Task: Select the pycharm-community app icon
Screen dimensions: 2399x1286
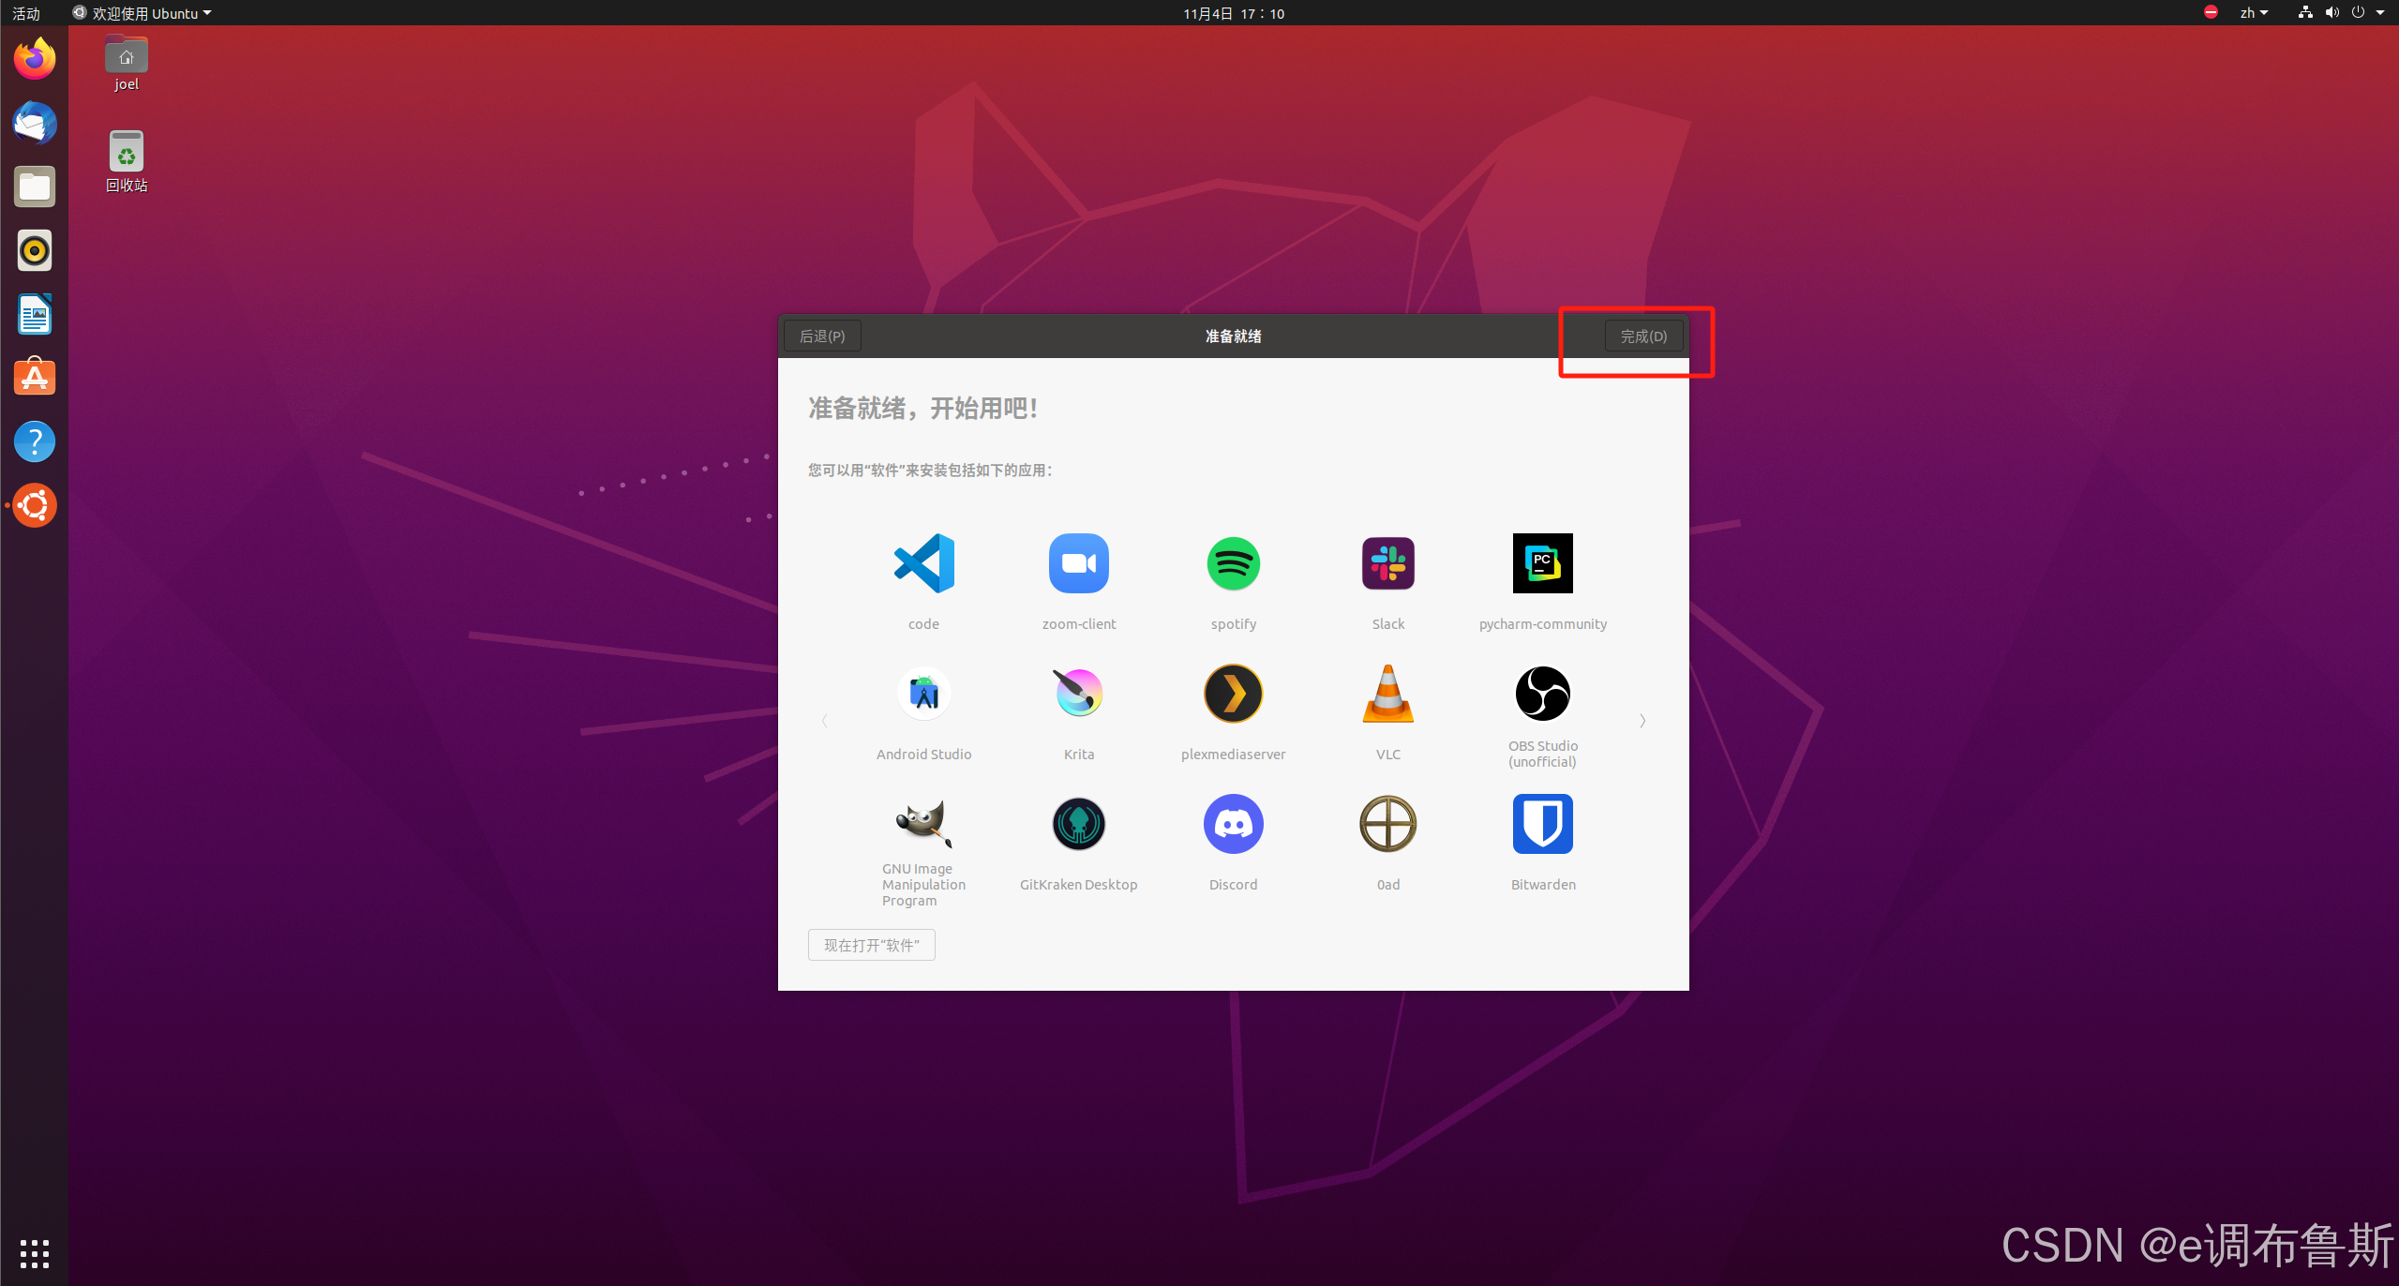Action: (1542, 563)
